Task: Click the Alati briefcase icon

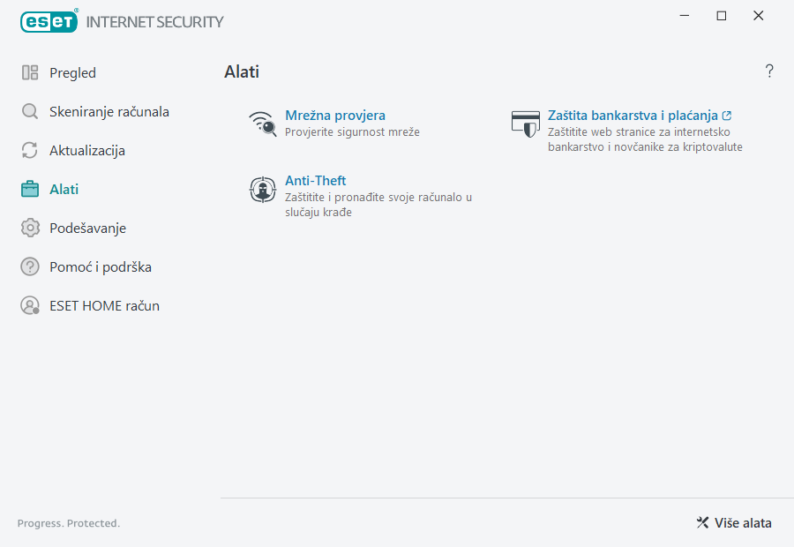Action: pyautogui.click(x=30, y=189)
